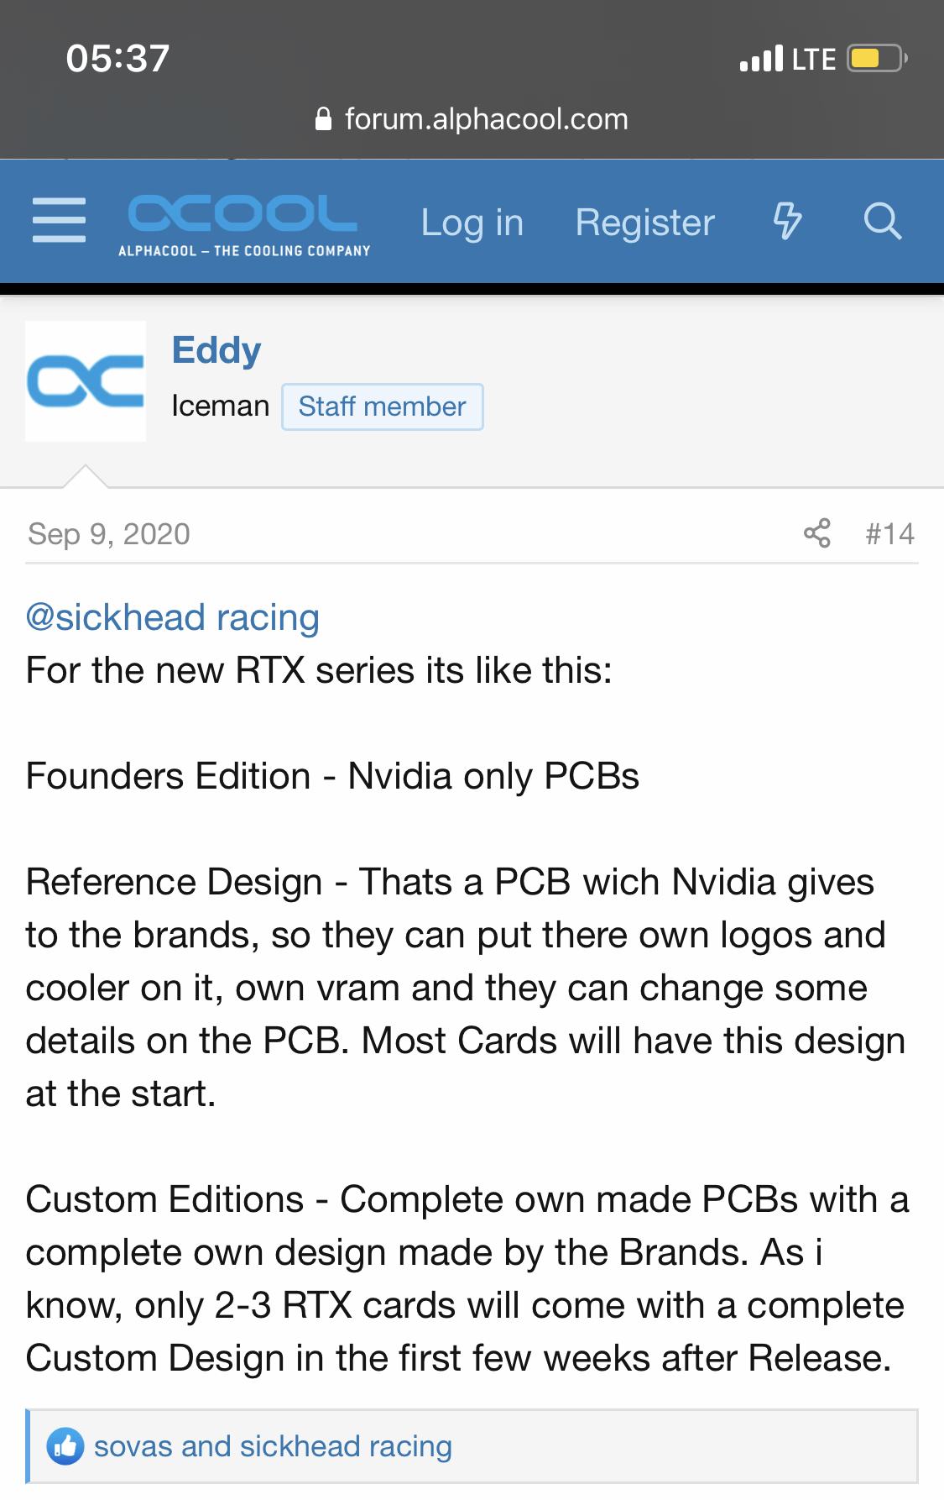Click the thumbs-up like icon
This screenshot has height=1500, width=944.
tap(65, 1446)
